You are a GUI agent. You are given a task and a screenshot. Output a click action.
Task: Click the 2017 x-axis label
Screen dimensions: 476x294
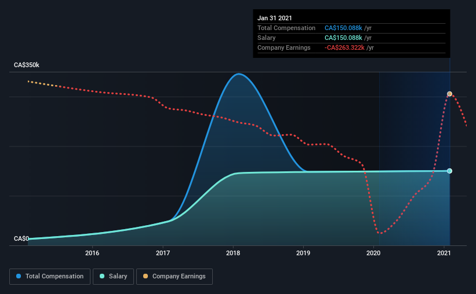(x=163, y=253)
